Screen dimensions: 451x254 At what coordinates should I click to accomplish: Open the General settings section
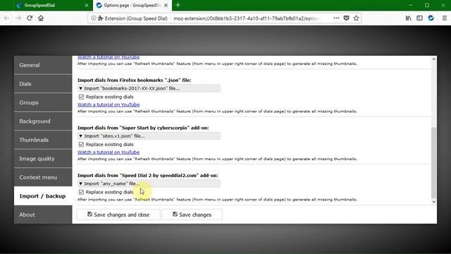click(x=43, y=65)
